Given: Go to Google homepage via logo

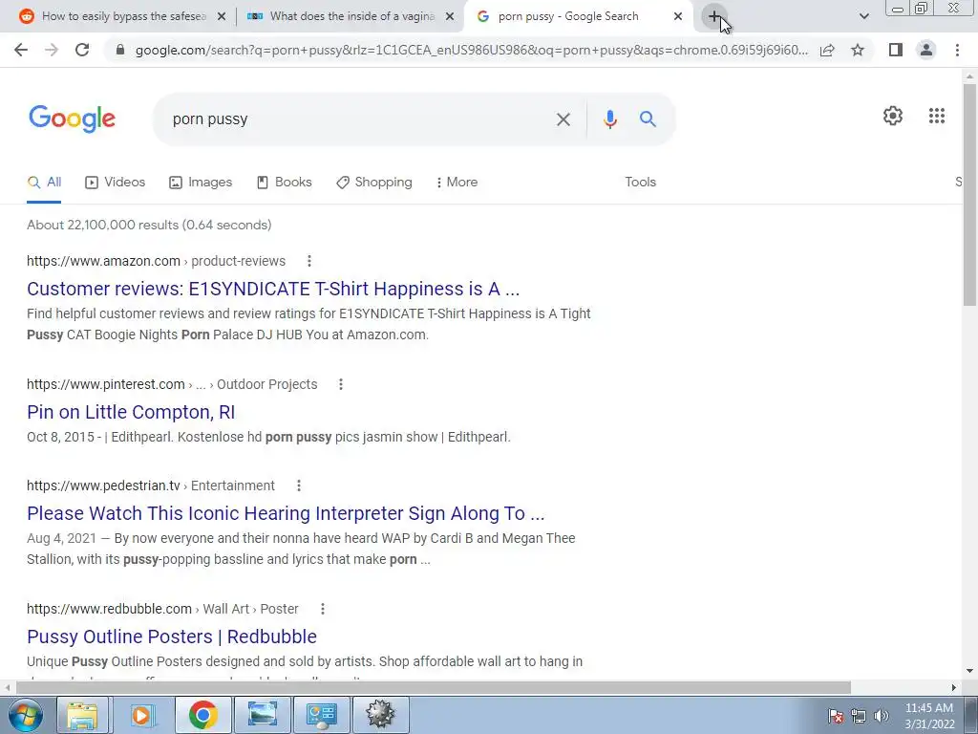Looking at the screenshot, I should point(72,119).
